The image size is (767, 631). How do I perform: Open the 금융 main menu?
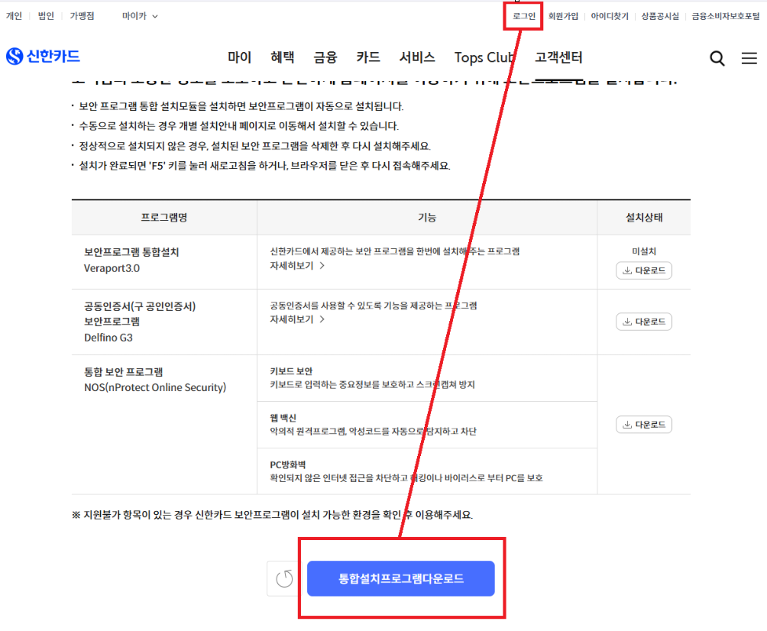[x=325, y=57]
